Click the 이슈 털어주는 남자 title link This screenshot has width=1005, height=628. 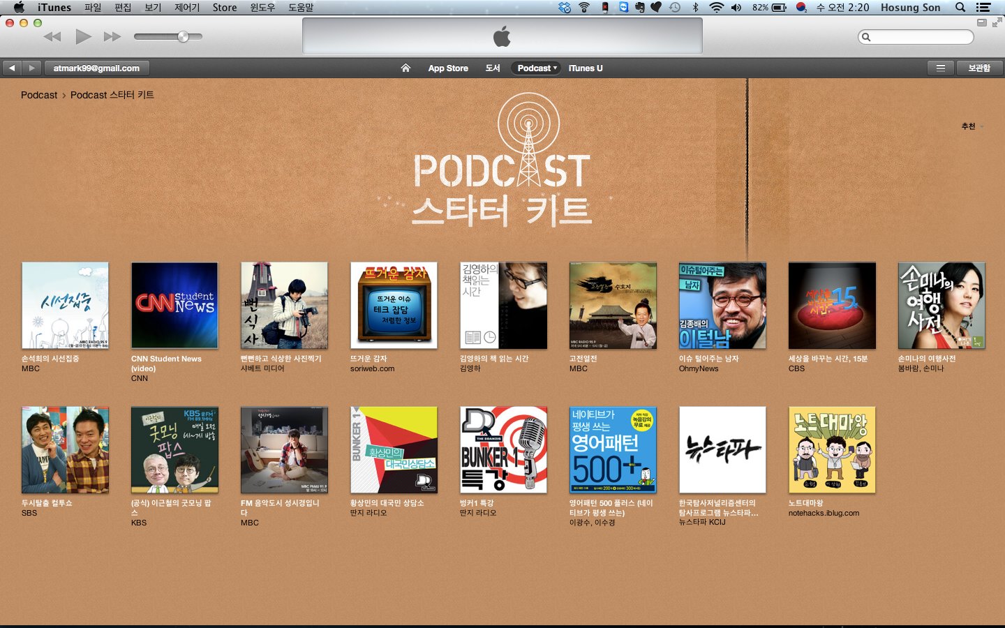708,359
